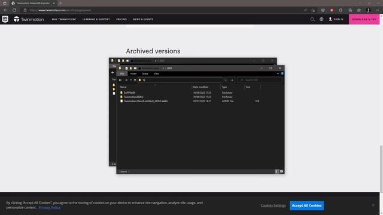Open Cookies Settings
Viewport: 383px width, 215px height.
273,205
